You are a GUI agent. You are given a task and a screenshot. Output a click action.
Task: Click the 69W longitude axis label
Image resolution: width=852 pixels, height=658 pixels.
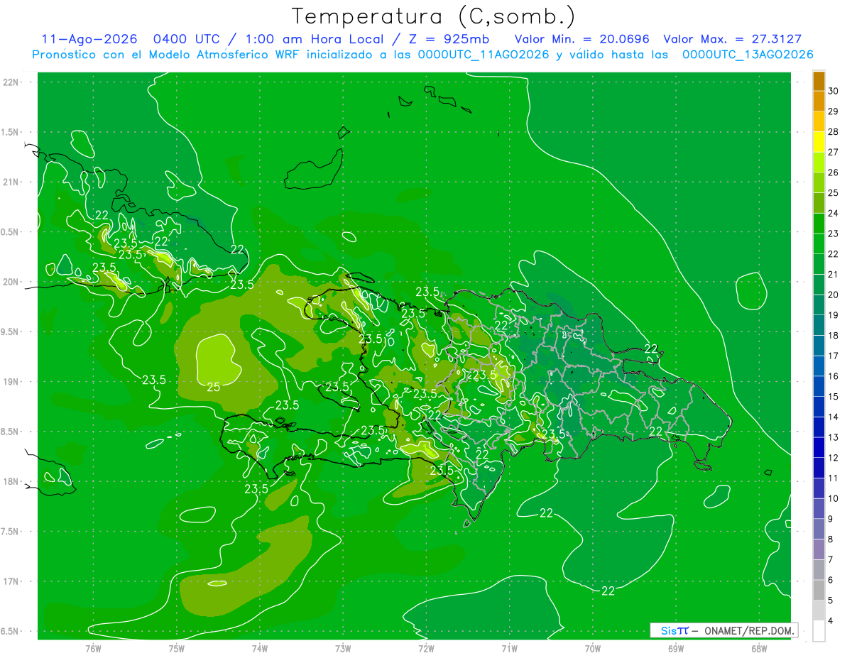click(x=675, y=649)
